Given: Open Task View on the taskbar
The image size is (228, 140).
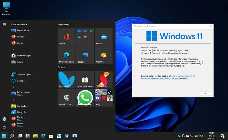Looking at the screenshot, I should pyautogui.click(x=20, y=136).
